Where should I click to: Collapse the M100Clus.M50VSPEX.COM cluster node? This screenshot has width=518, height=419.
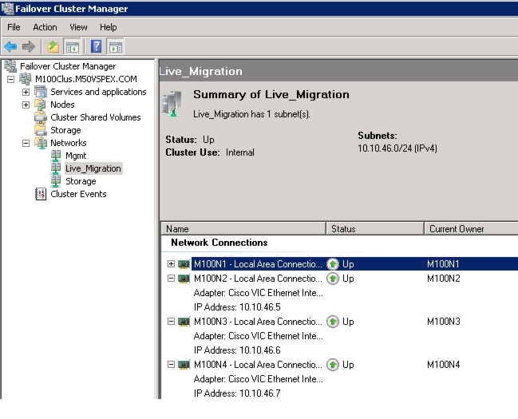[11, 79]
